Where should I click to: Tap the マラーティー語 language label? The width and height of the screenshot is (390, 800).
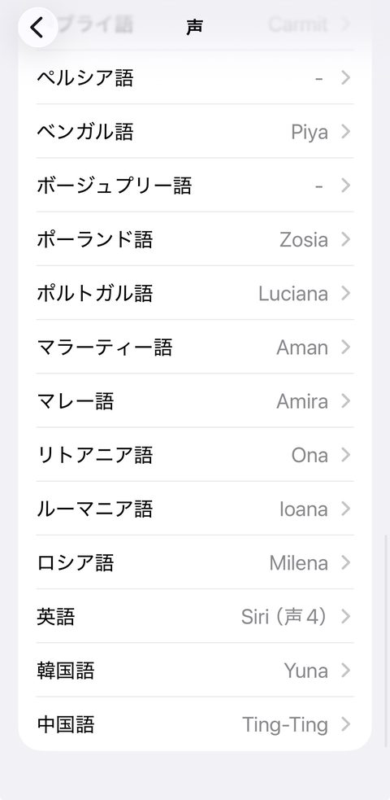105,348
